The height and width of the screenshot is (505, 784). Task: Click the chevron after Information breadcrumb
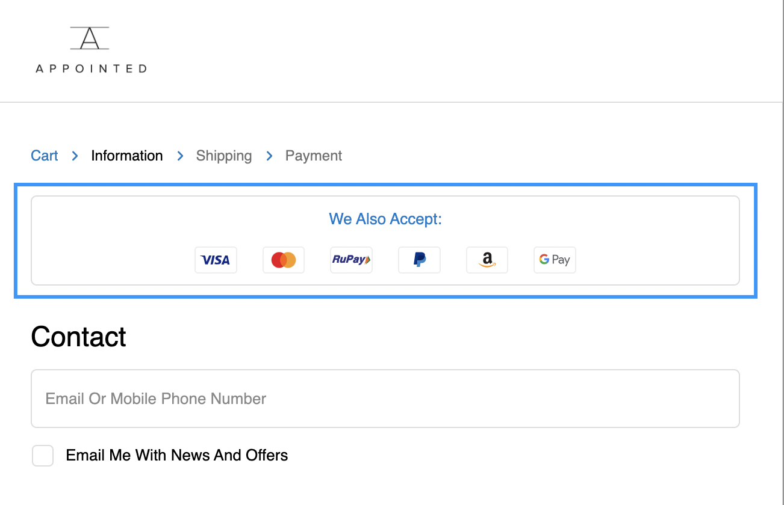click(x=179, y=156)
